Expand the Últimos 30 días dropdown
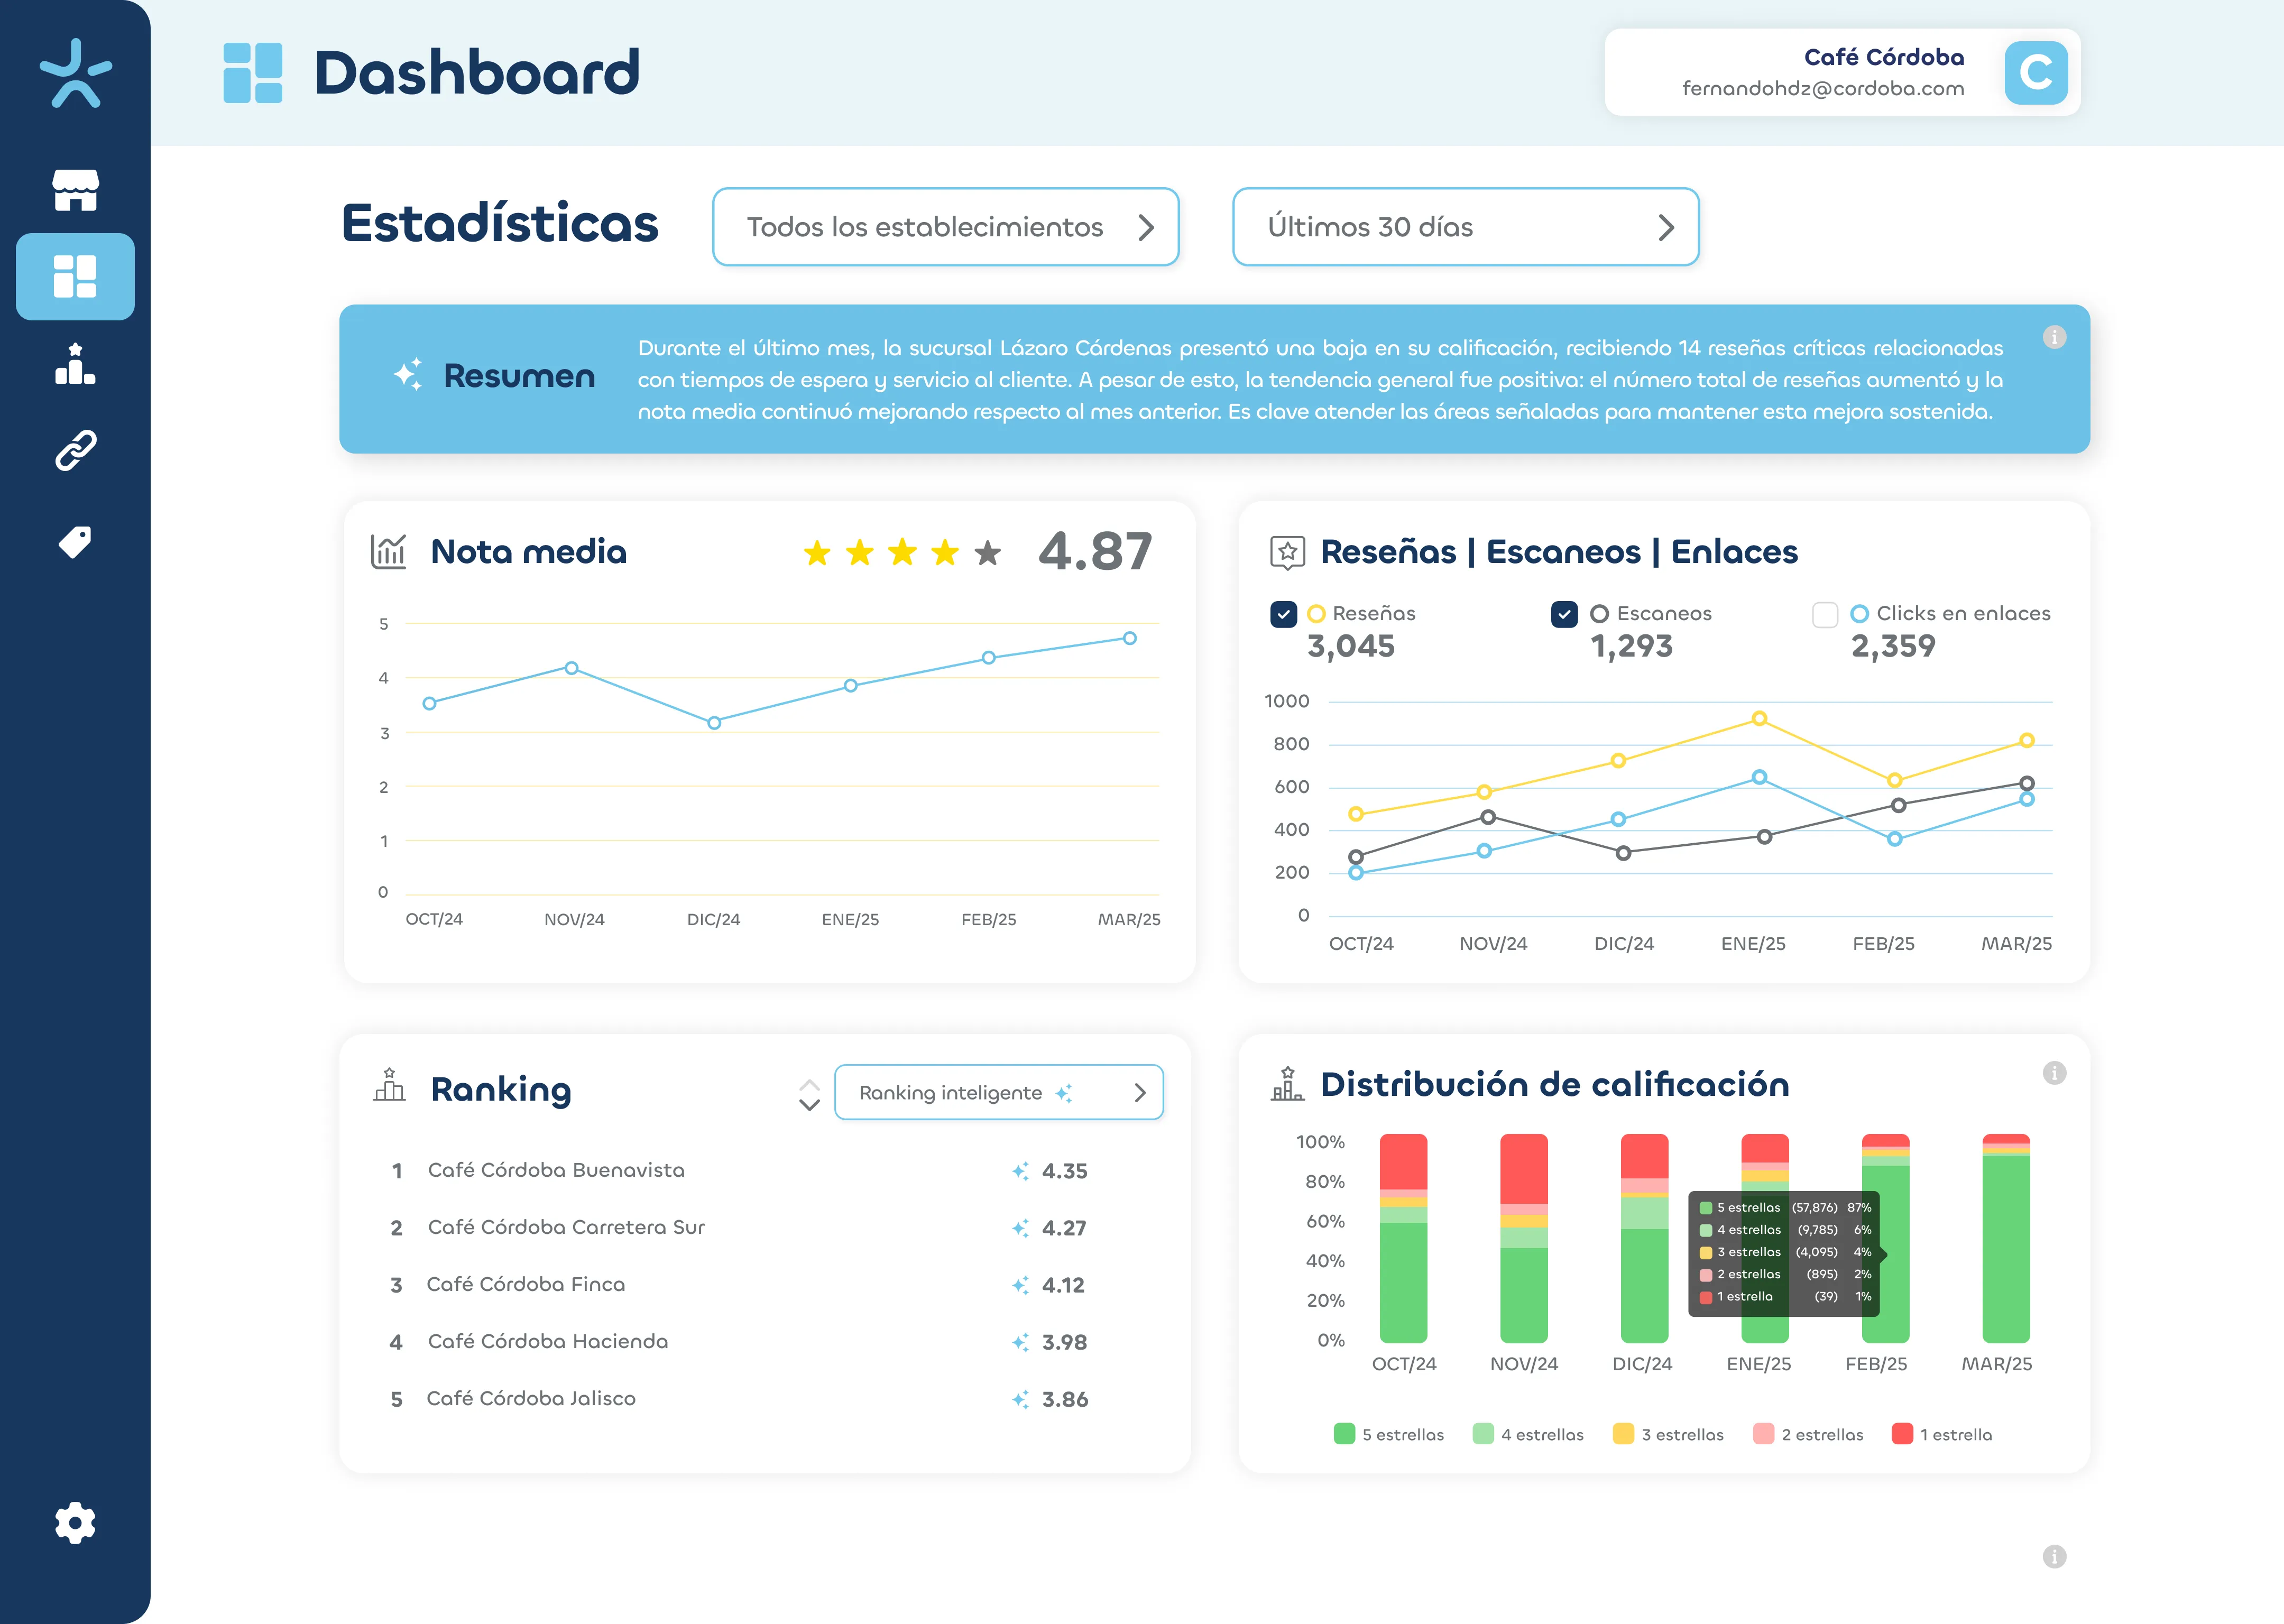Screen dimensions: 2284x1624 pyautogui.click(x=1465, y=227)
